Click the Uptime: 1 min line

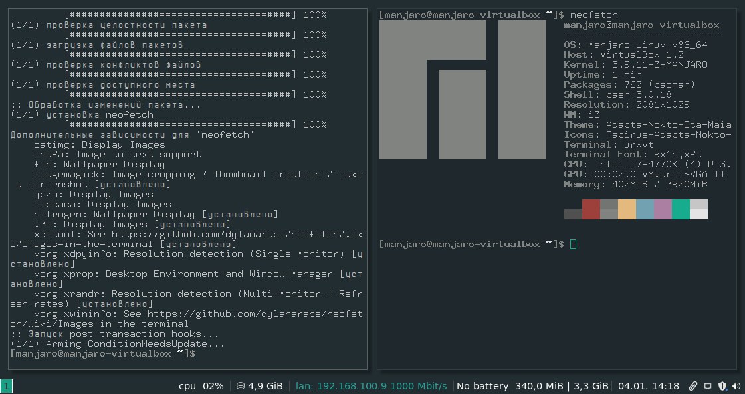click(x=603, y=74)
